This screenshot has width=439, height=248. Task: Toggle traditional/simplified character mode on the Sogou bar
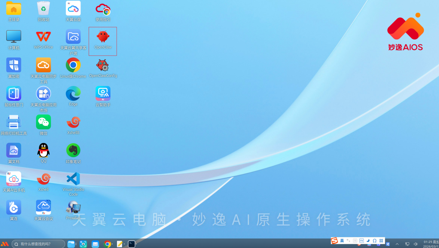pyautogui.click(x=355, y=241)
